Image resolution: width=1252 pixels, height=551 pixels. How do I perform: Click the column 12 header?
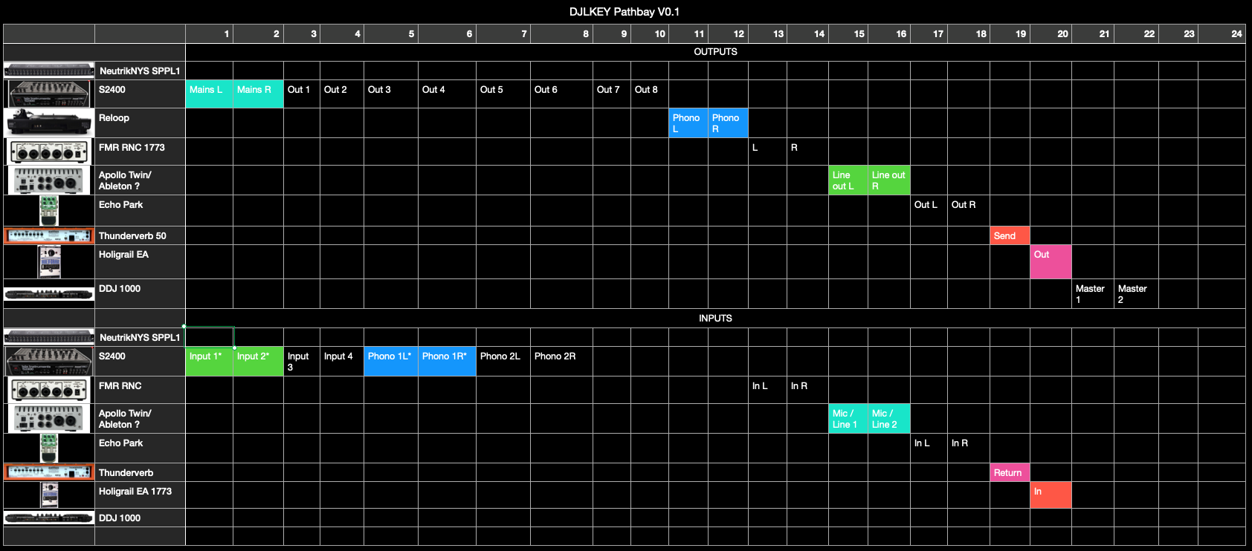pyautogui.click(x=728, y=33)
